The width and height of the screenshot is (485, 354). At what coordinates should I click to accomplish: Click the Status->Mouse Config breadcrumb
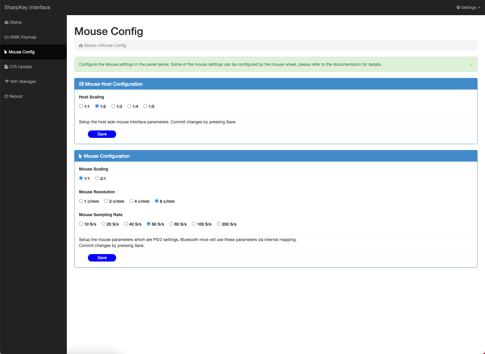[105, 46]
